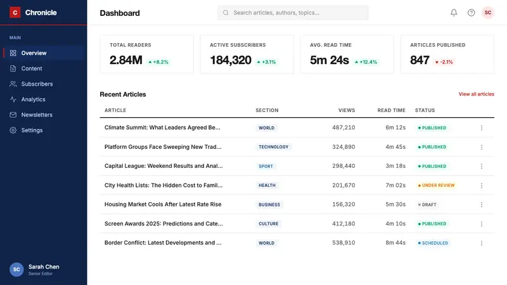
Task: Sort by the Section column header
Action: [x=267, y=110]
